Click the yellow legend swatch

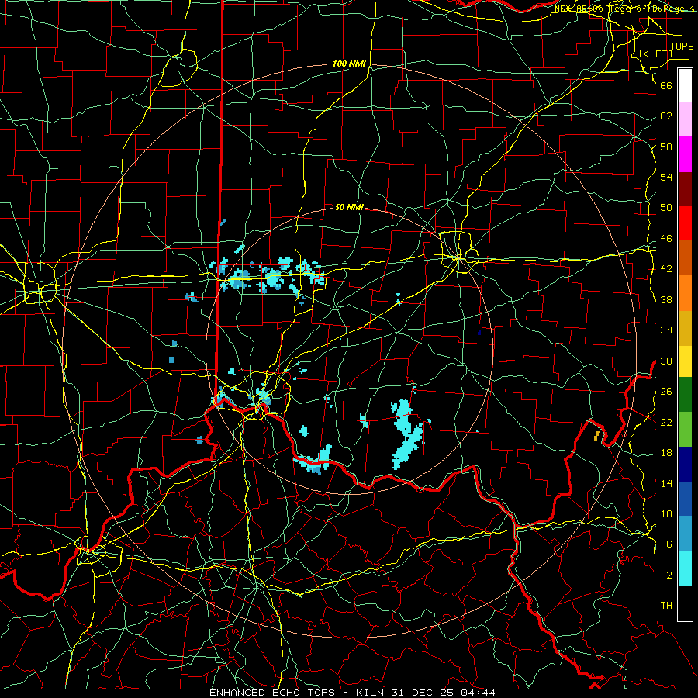[685, 361]
